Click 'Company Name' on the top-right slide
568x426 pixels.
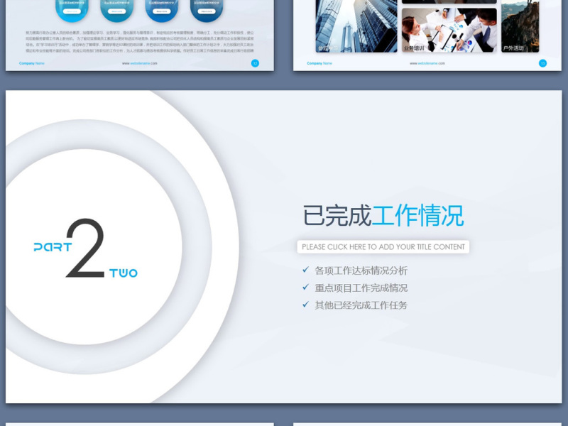[319, 63]
